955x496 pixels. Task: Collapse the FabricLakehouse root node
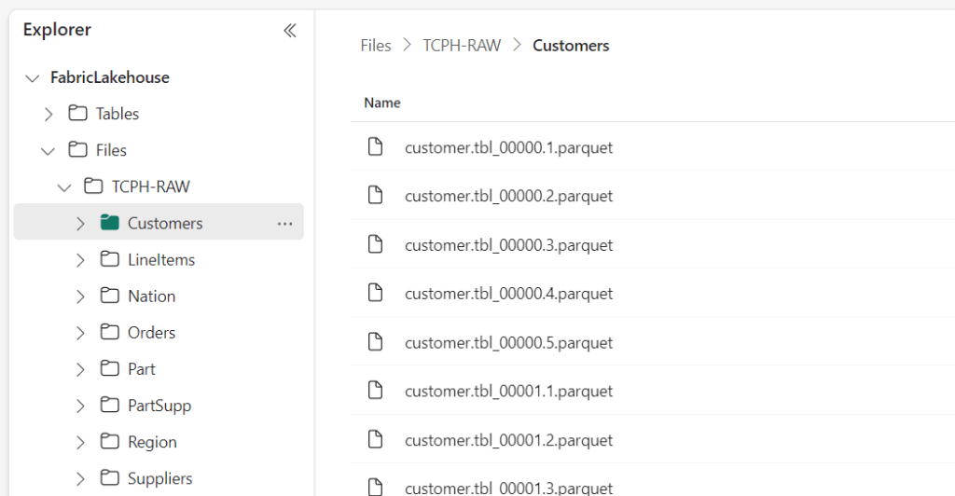(33, 78)
